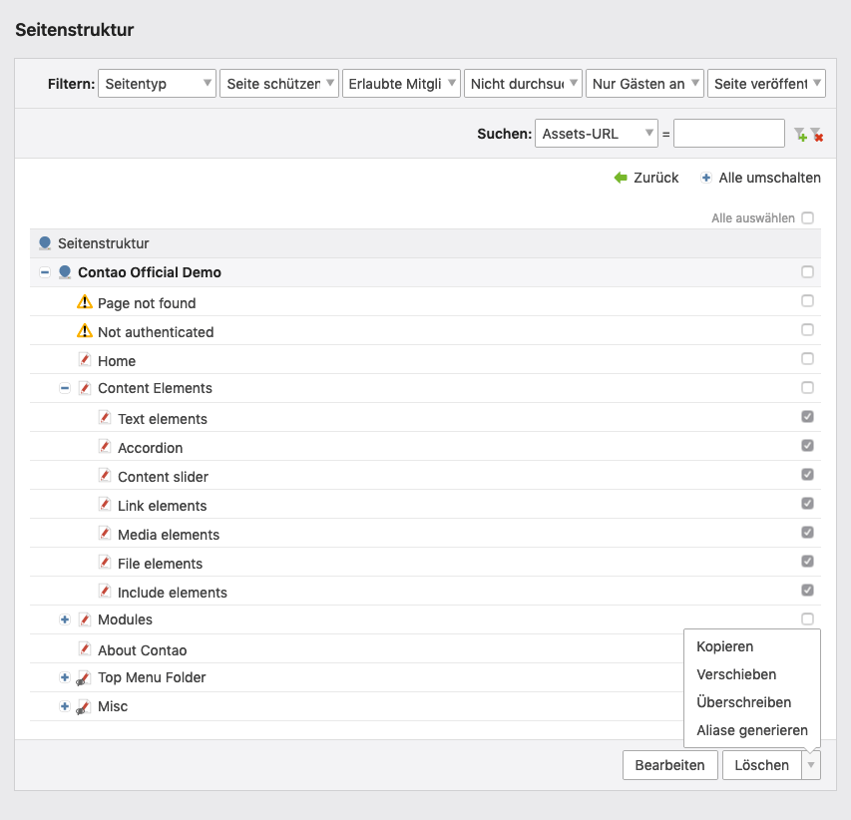Open the Nur Gästen anzeigen filter dropdown
This screenshot has width=851, height=820.
(644, 84)
